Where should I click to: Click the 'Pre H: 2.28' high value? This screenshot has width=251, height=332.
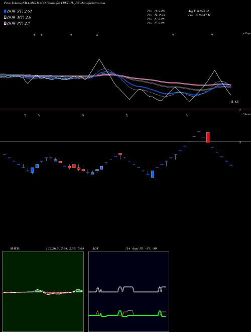(156, 15)
